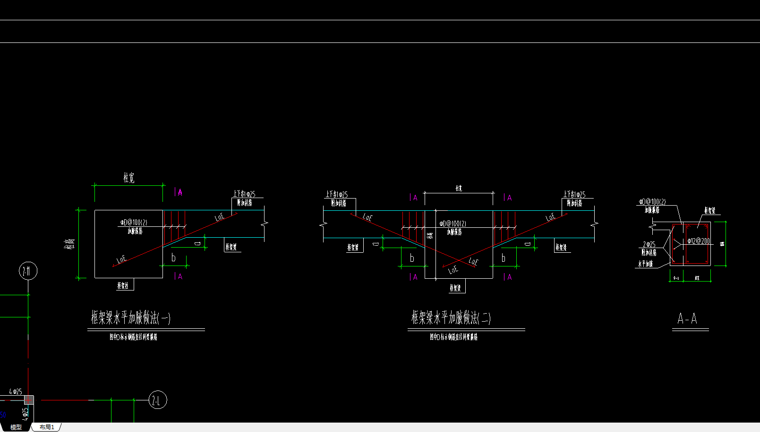760x432 pixels.
Task: Select note 图中D标示钢筋直径同梁箍筋 under detail one
Action: pyautogui.click(x=134, y=337)
